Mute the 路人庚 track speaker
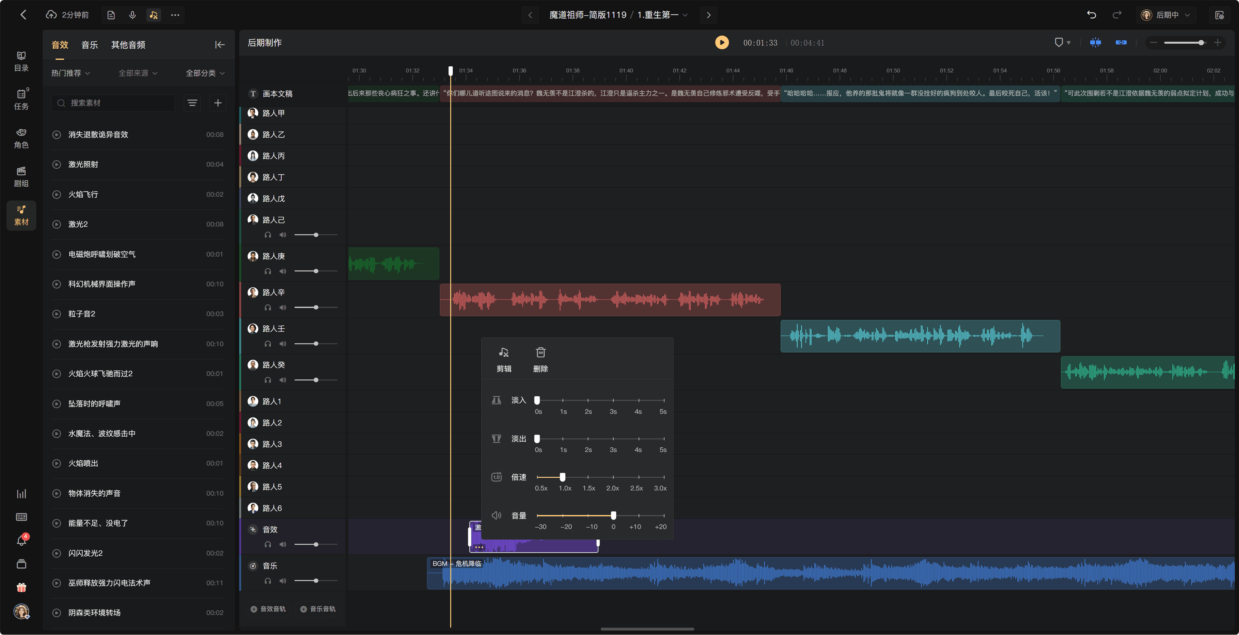This screenshot has height=635, width=1239. (x=283, y=271)
